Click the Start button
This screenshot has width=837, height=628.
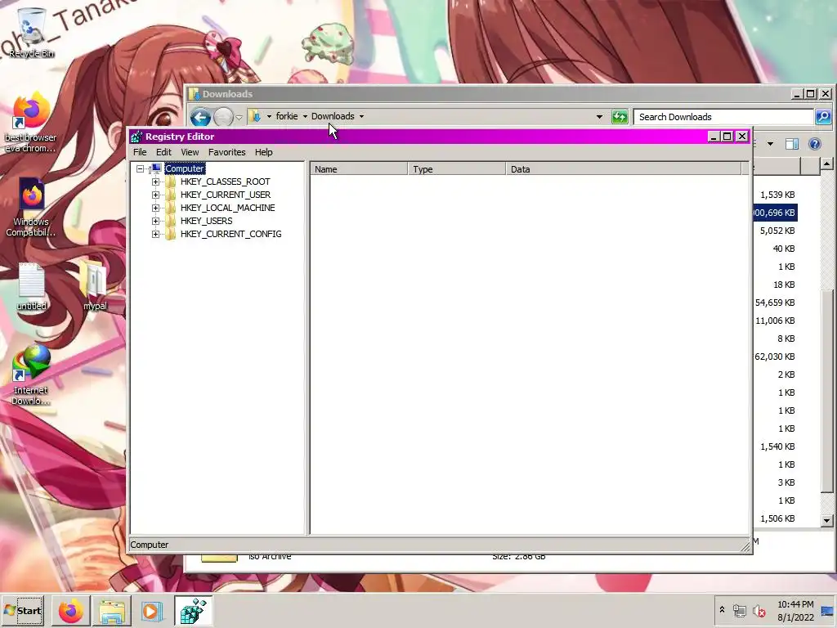(23, 610)
